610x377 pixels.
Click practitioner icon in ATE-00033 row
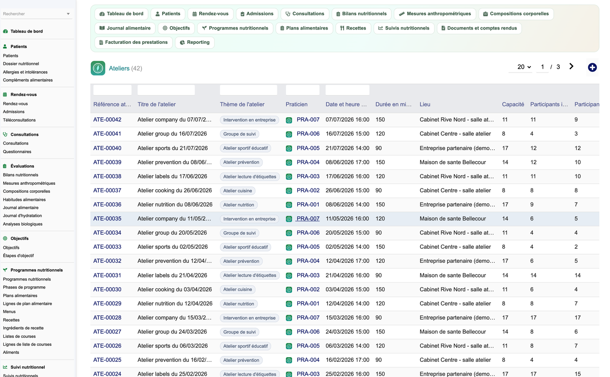(289, 247)
